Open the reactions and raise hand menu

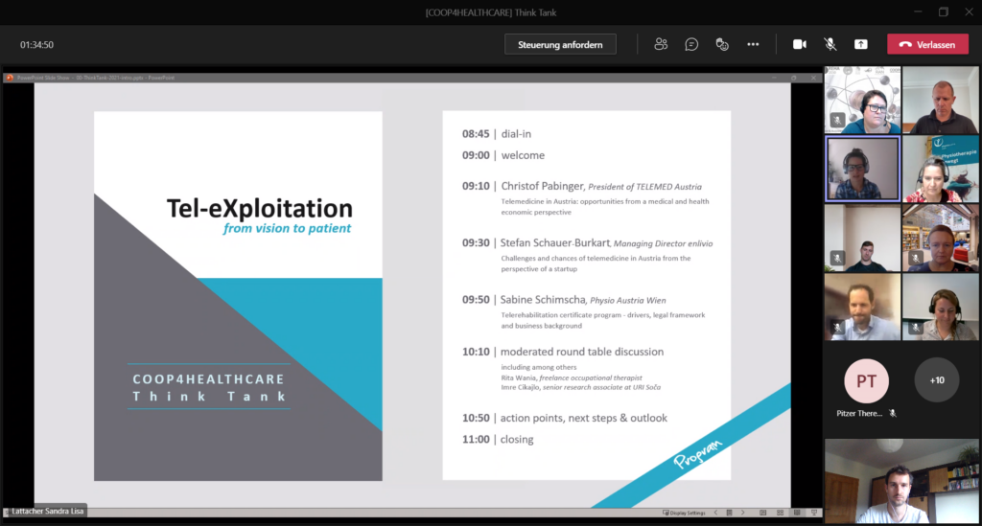722,44
